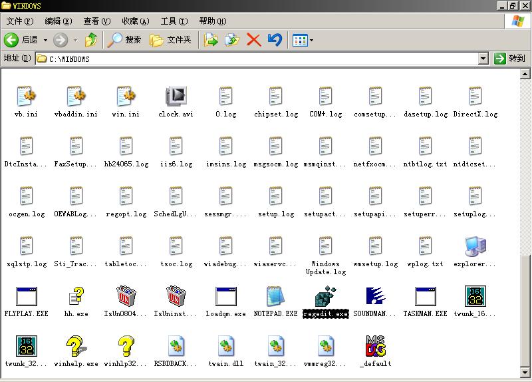The image size is (532, 382).
Task: Go up one folder level
Action: (91, 40)
